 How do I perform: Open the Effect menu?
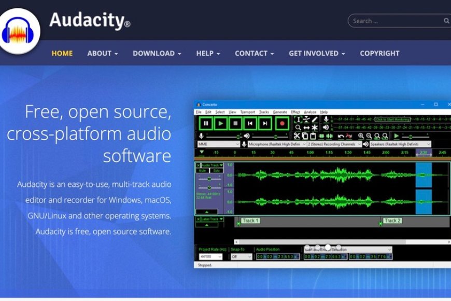click(295, 112)
